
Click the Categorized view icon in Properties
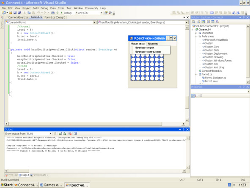pos(192,95)
